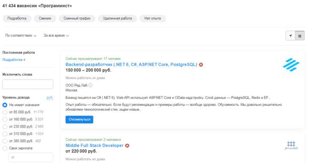
Task: Change currency via 'руб.' selector
Action: click(50, 97)
